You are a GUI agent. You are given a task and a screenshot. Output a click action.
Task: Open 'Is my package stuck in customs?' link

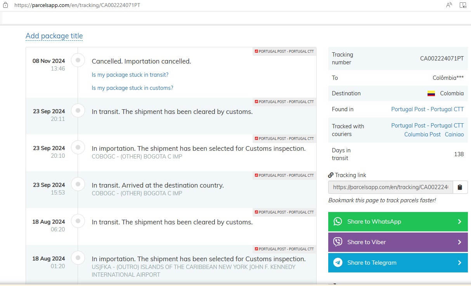pos(132,88)
